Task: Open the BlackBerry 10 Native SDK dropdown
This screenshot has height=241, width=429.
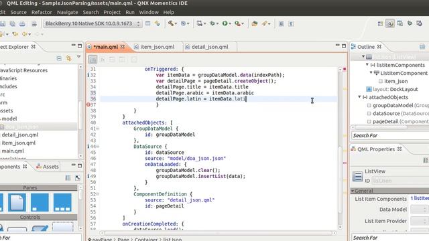Action: [93, 23]
